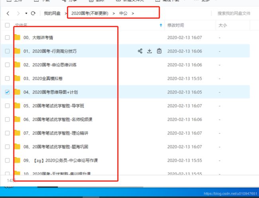Check the box for 01、2020国考-行测高分技巧
The width and height of the screenshot is (259, 198).
[7, 51]
